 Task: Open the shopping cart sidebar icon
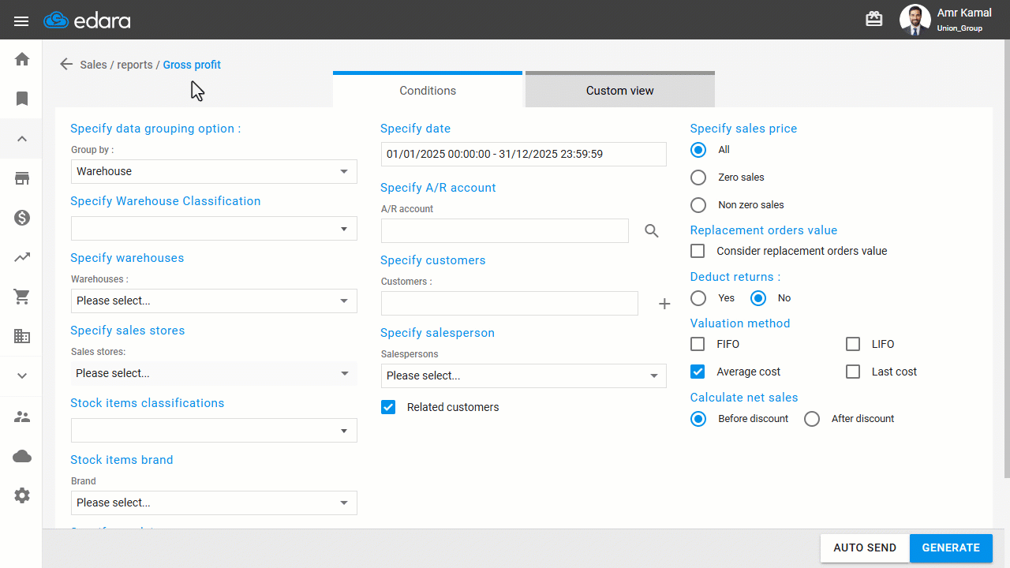22,297
